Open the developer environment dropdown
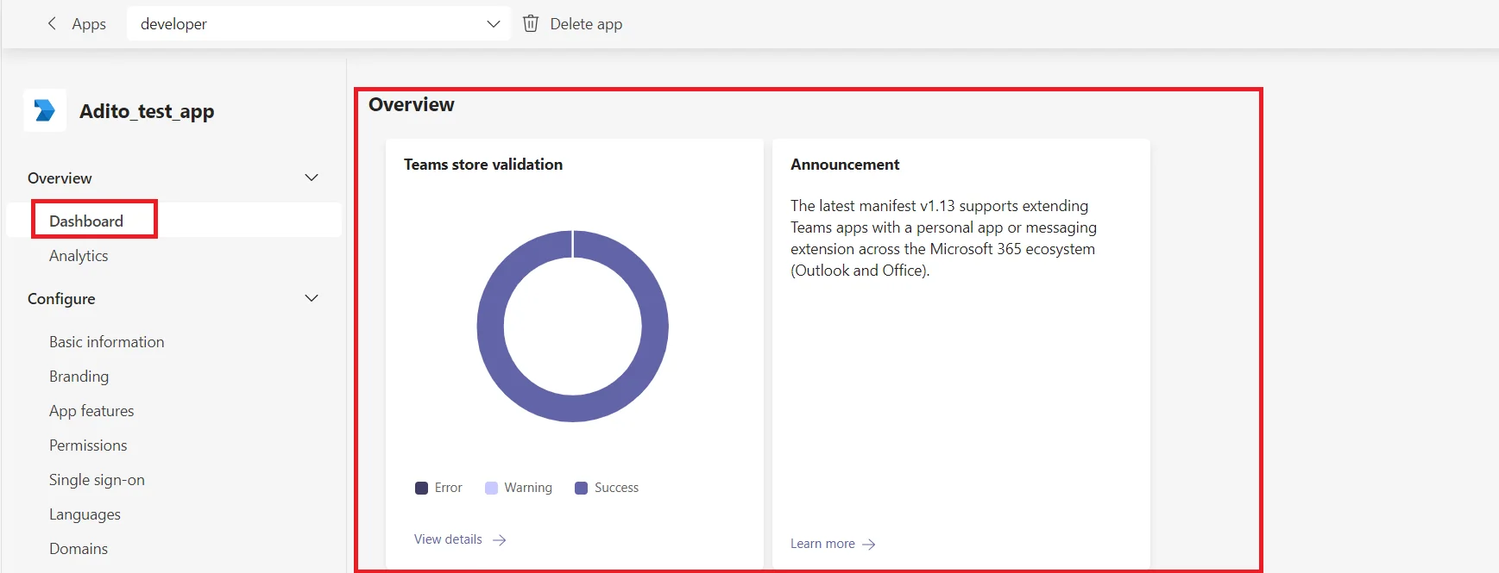Image resolution: width=1499 pixels, height=573 pixels. point(318,24)
